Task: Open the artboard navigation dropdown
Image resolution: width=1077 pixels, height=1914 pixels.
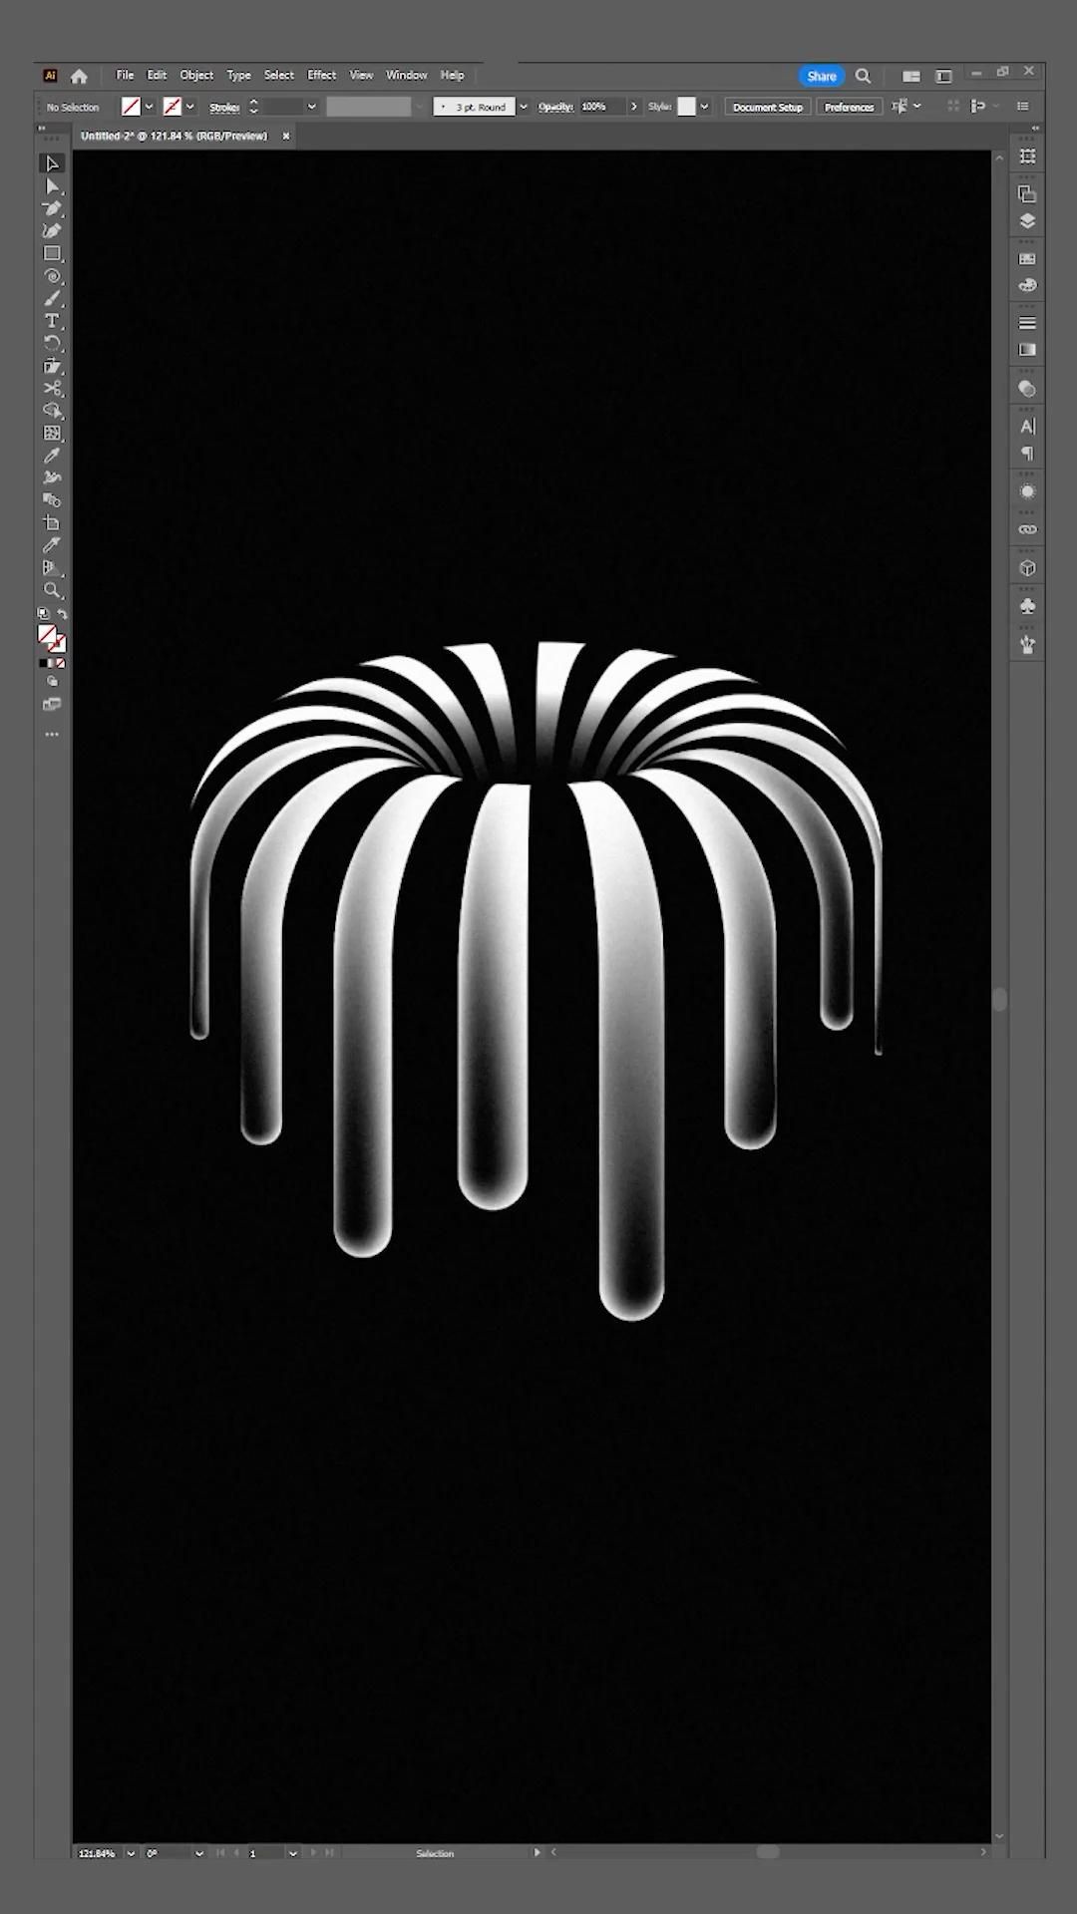Action: [x=292, y=1853]
